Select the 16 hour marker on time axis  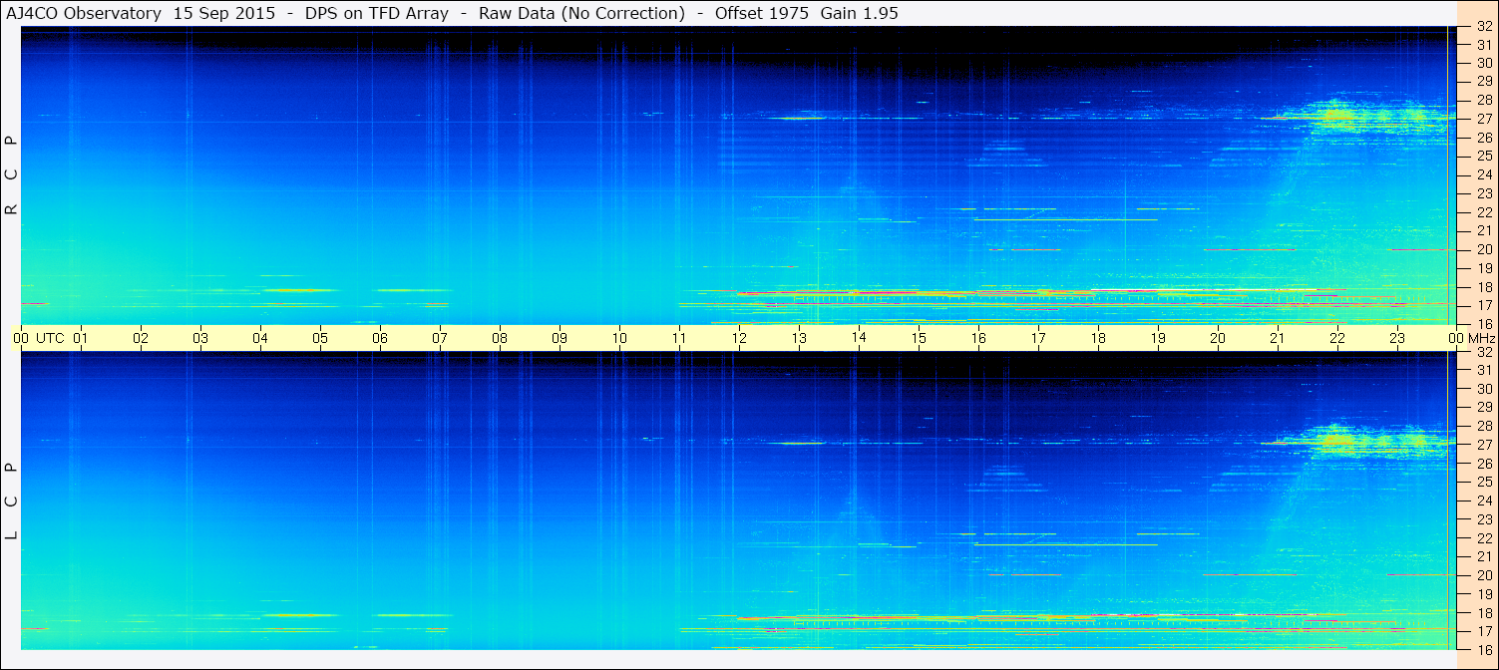(978, 338)
